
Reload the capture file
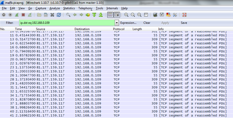tap(59, 15)
